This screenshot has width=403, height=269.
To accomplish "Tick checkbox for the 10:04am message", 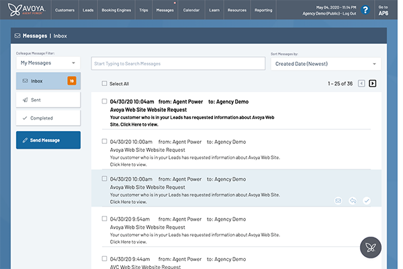I will click(104, 101).
